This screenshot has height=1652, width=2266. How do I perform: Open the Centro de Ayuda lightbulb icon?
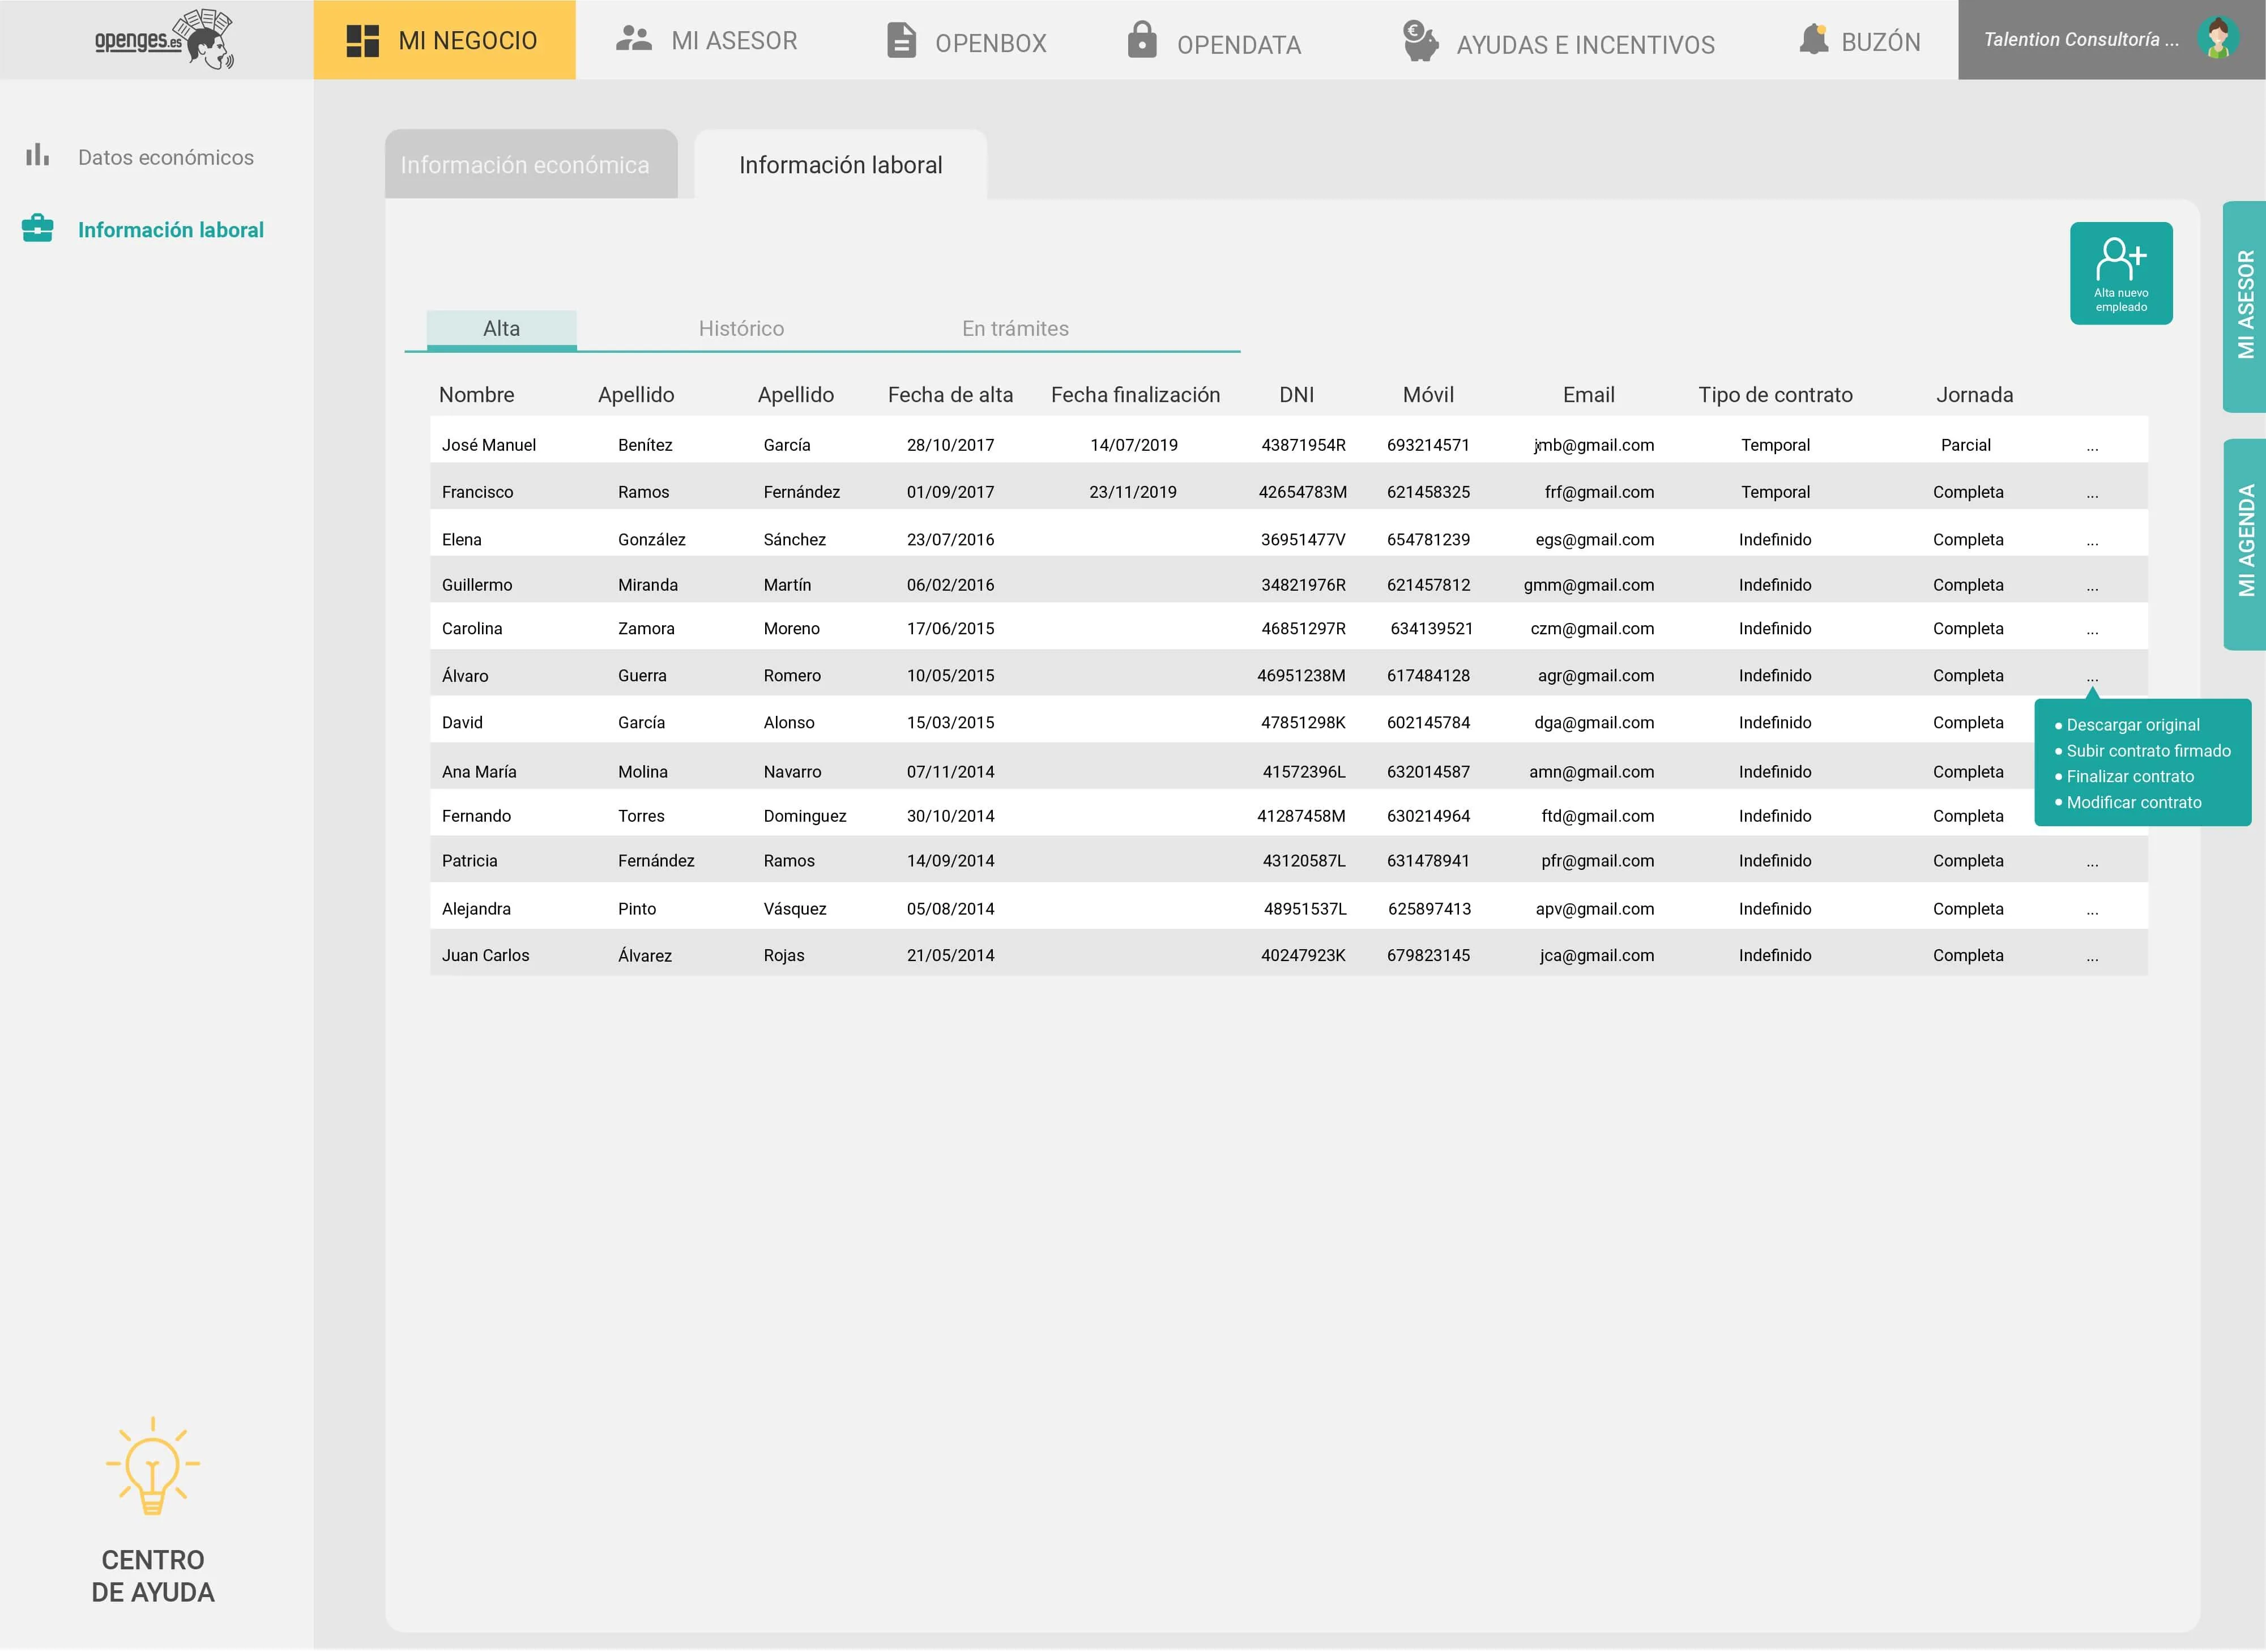(x=153, y=1466)
